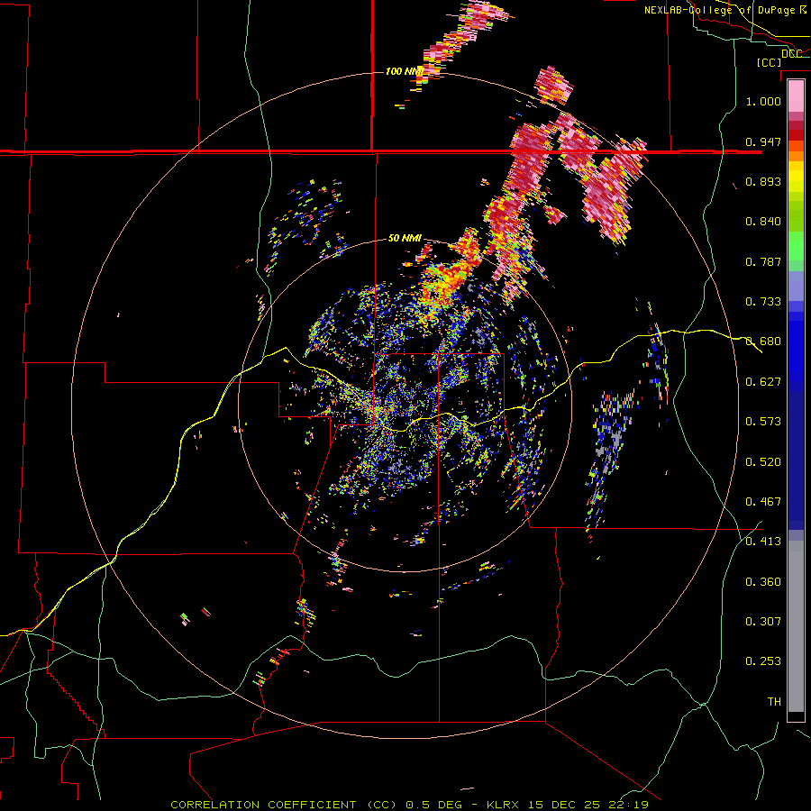Select the 0.467 scale value
Viewport: 811px width, 811px height.
(x=763, y=502)
